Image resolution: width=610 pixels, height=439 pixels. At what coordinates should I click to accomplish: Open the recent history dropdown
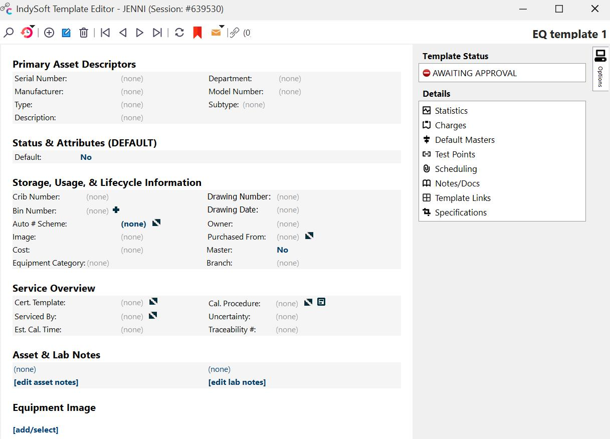click(27, 33)
